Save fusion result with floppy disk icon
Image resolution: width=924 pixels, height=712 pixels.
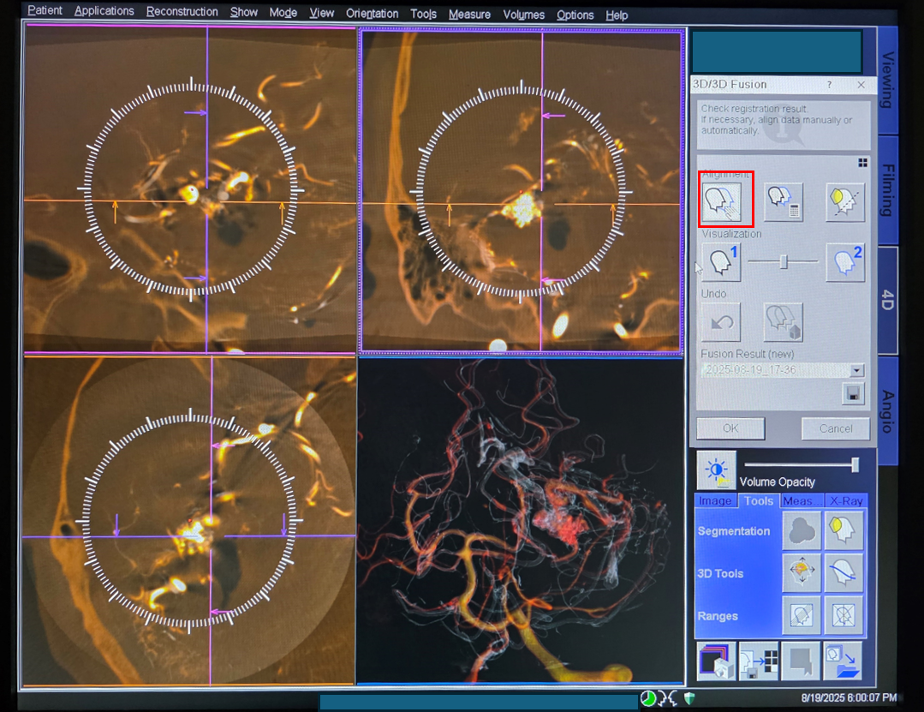853,394
